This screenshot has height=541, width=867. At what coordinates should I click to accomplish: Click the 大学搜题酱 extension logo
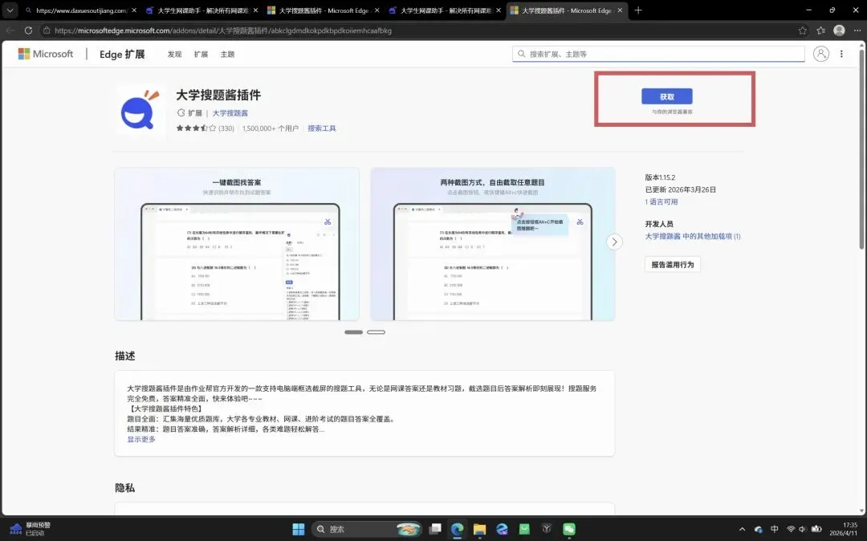tap(140, 111)
